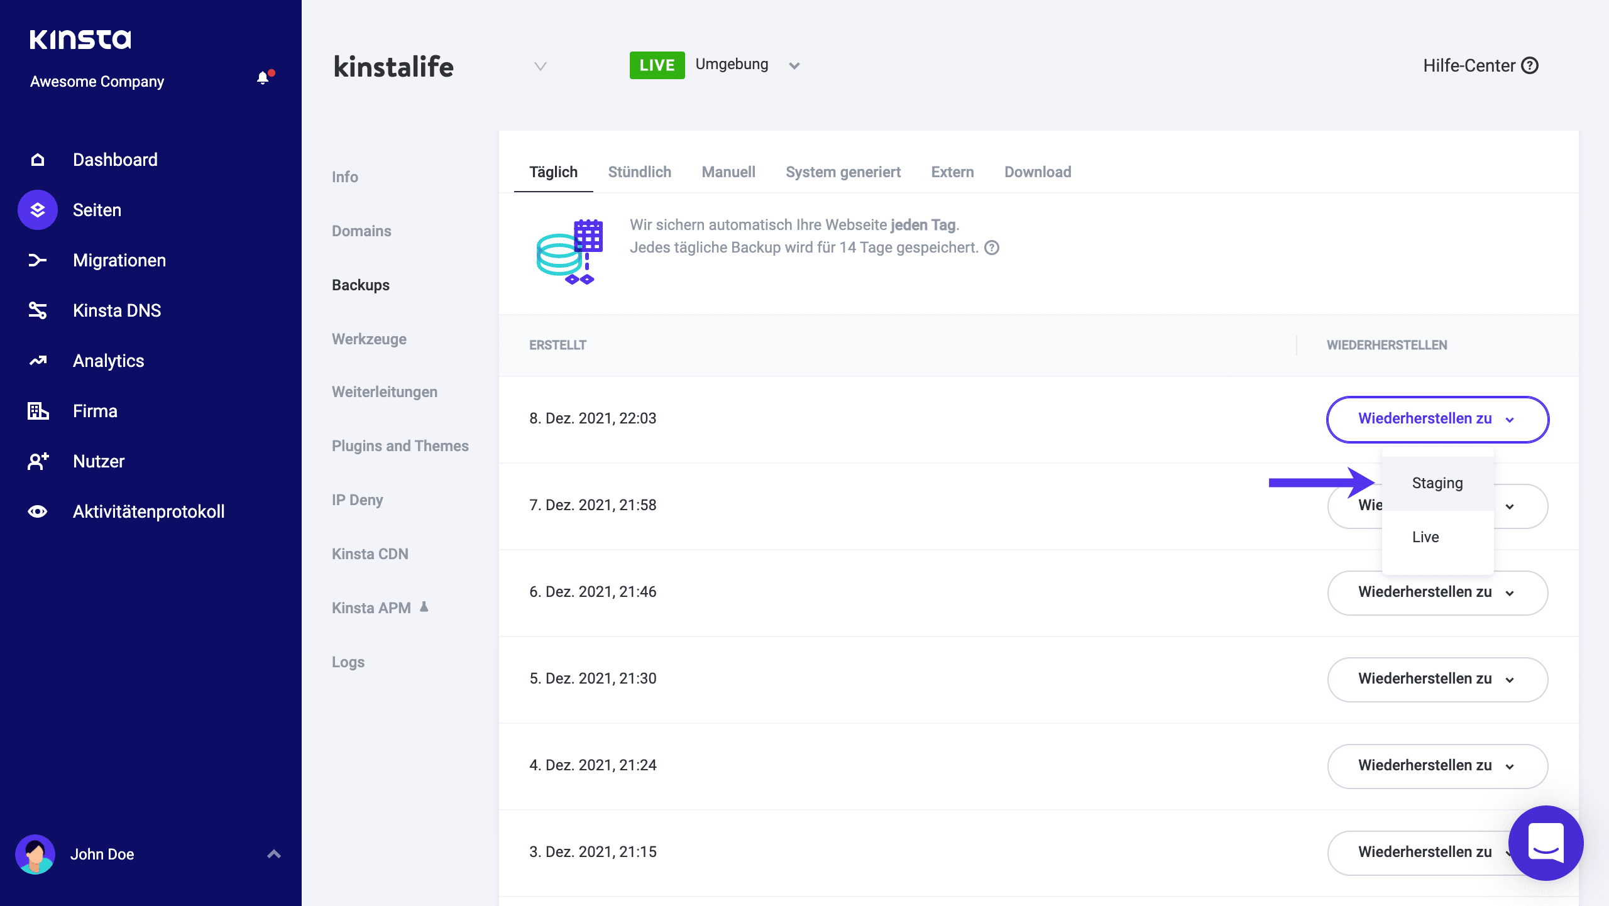The width and height of the screenshot is (1609, 906).
Task: Click the notification bell icon
Action: [x=263, y=78]
